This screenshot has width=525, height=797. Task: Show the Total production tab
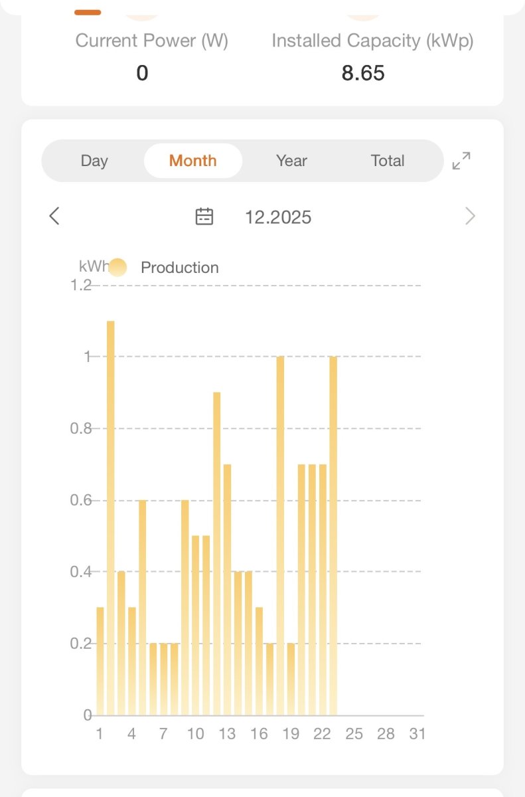[388, 161]
